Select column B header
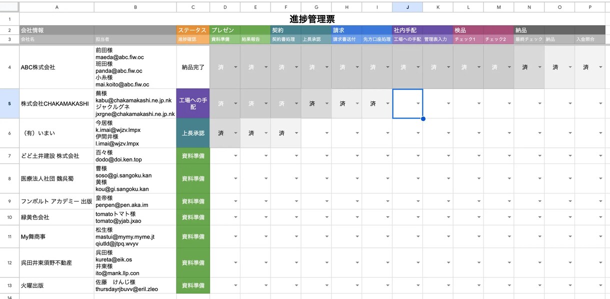This screenshot has width=610, height=299. tap(135, 7)
